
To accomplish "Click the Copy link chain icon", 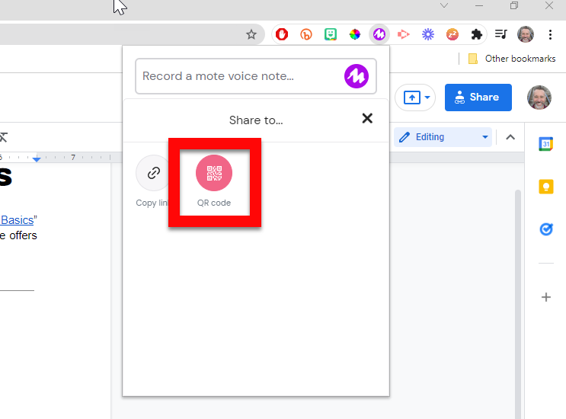I will coord(154,173).
